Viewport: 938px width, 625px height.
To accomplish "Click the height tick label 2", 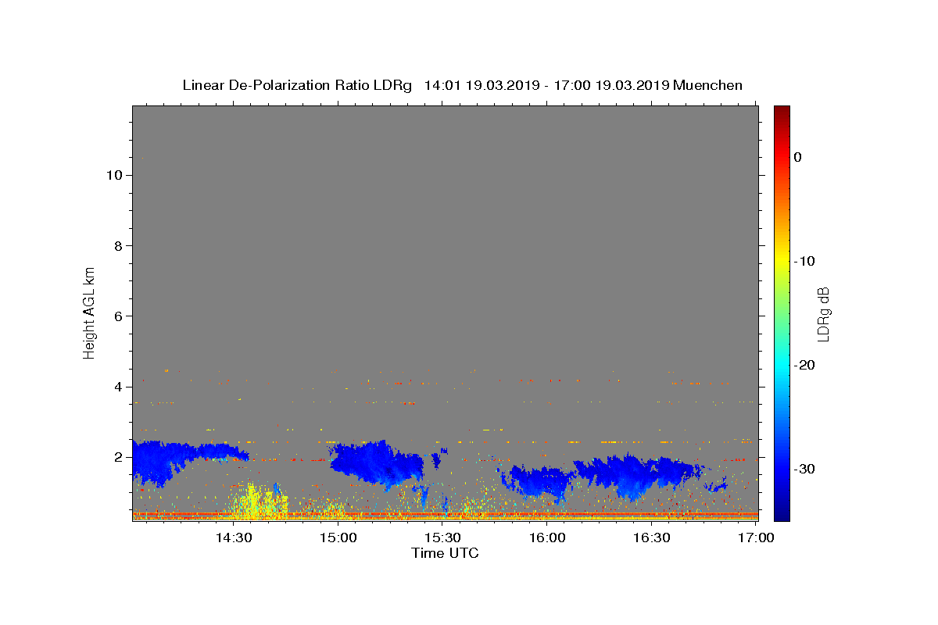I will coord(118,456).
